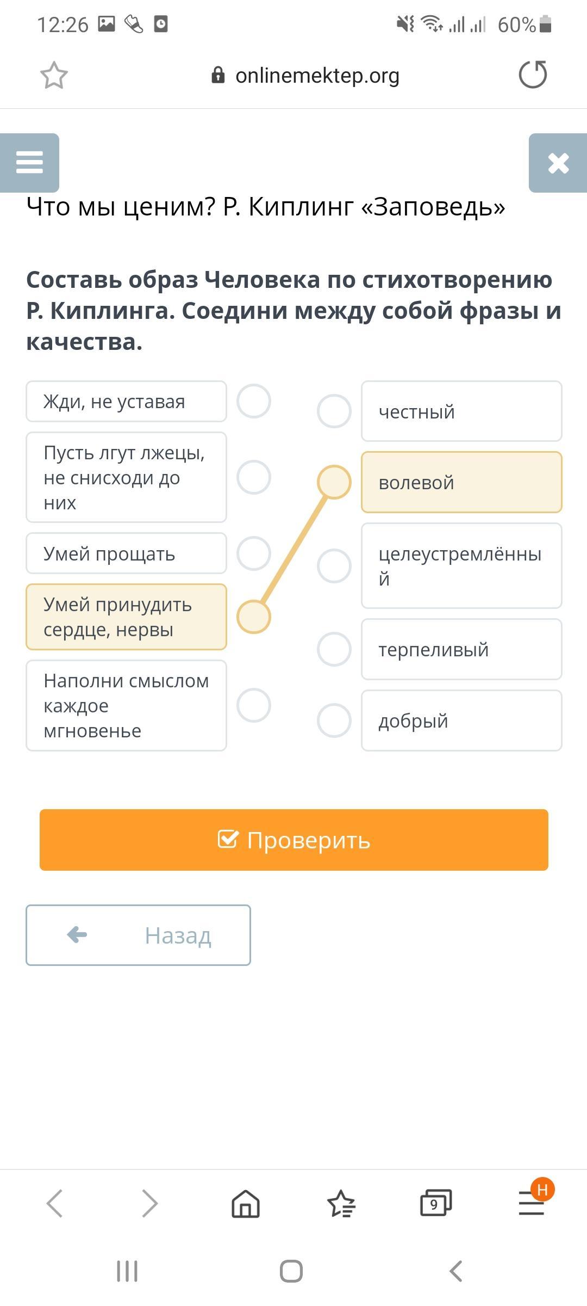Show open tabs counter
Screen dimensions: 587x1306
click(435, 1203)
